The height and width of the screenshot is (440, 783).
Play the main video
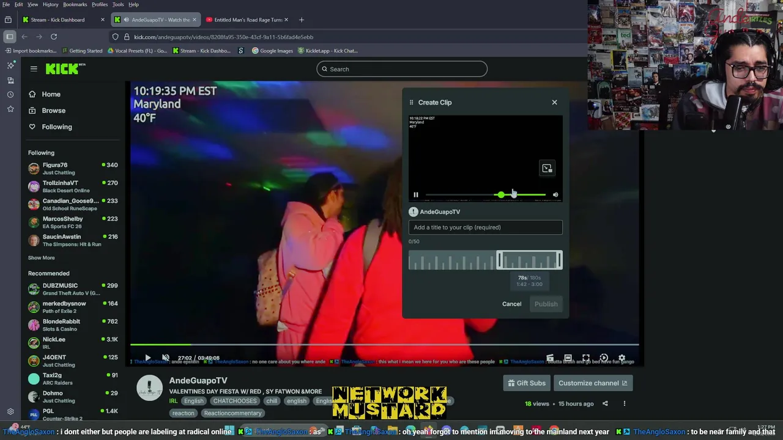pos(147,358)
